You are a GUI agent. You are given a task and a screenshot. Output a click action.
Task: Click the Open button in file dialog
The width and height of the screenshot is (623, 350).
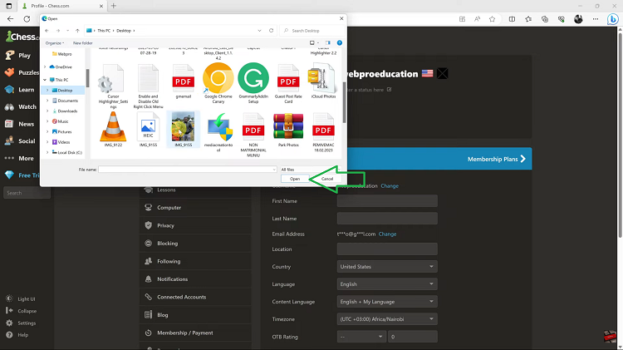[295, 179]
